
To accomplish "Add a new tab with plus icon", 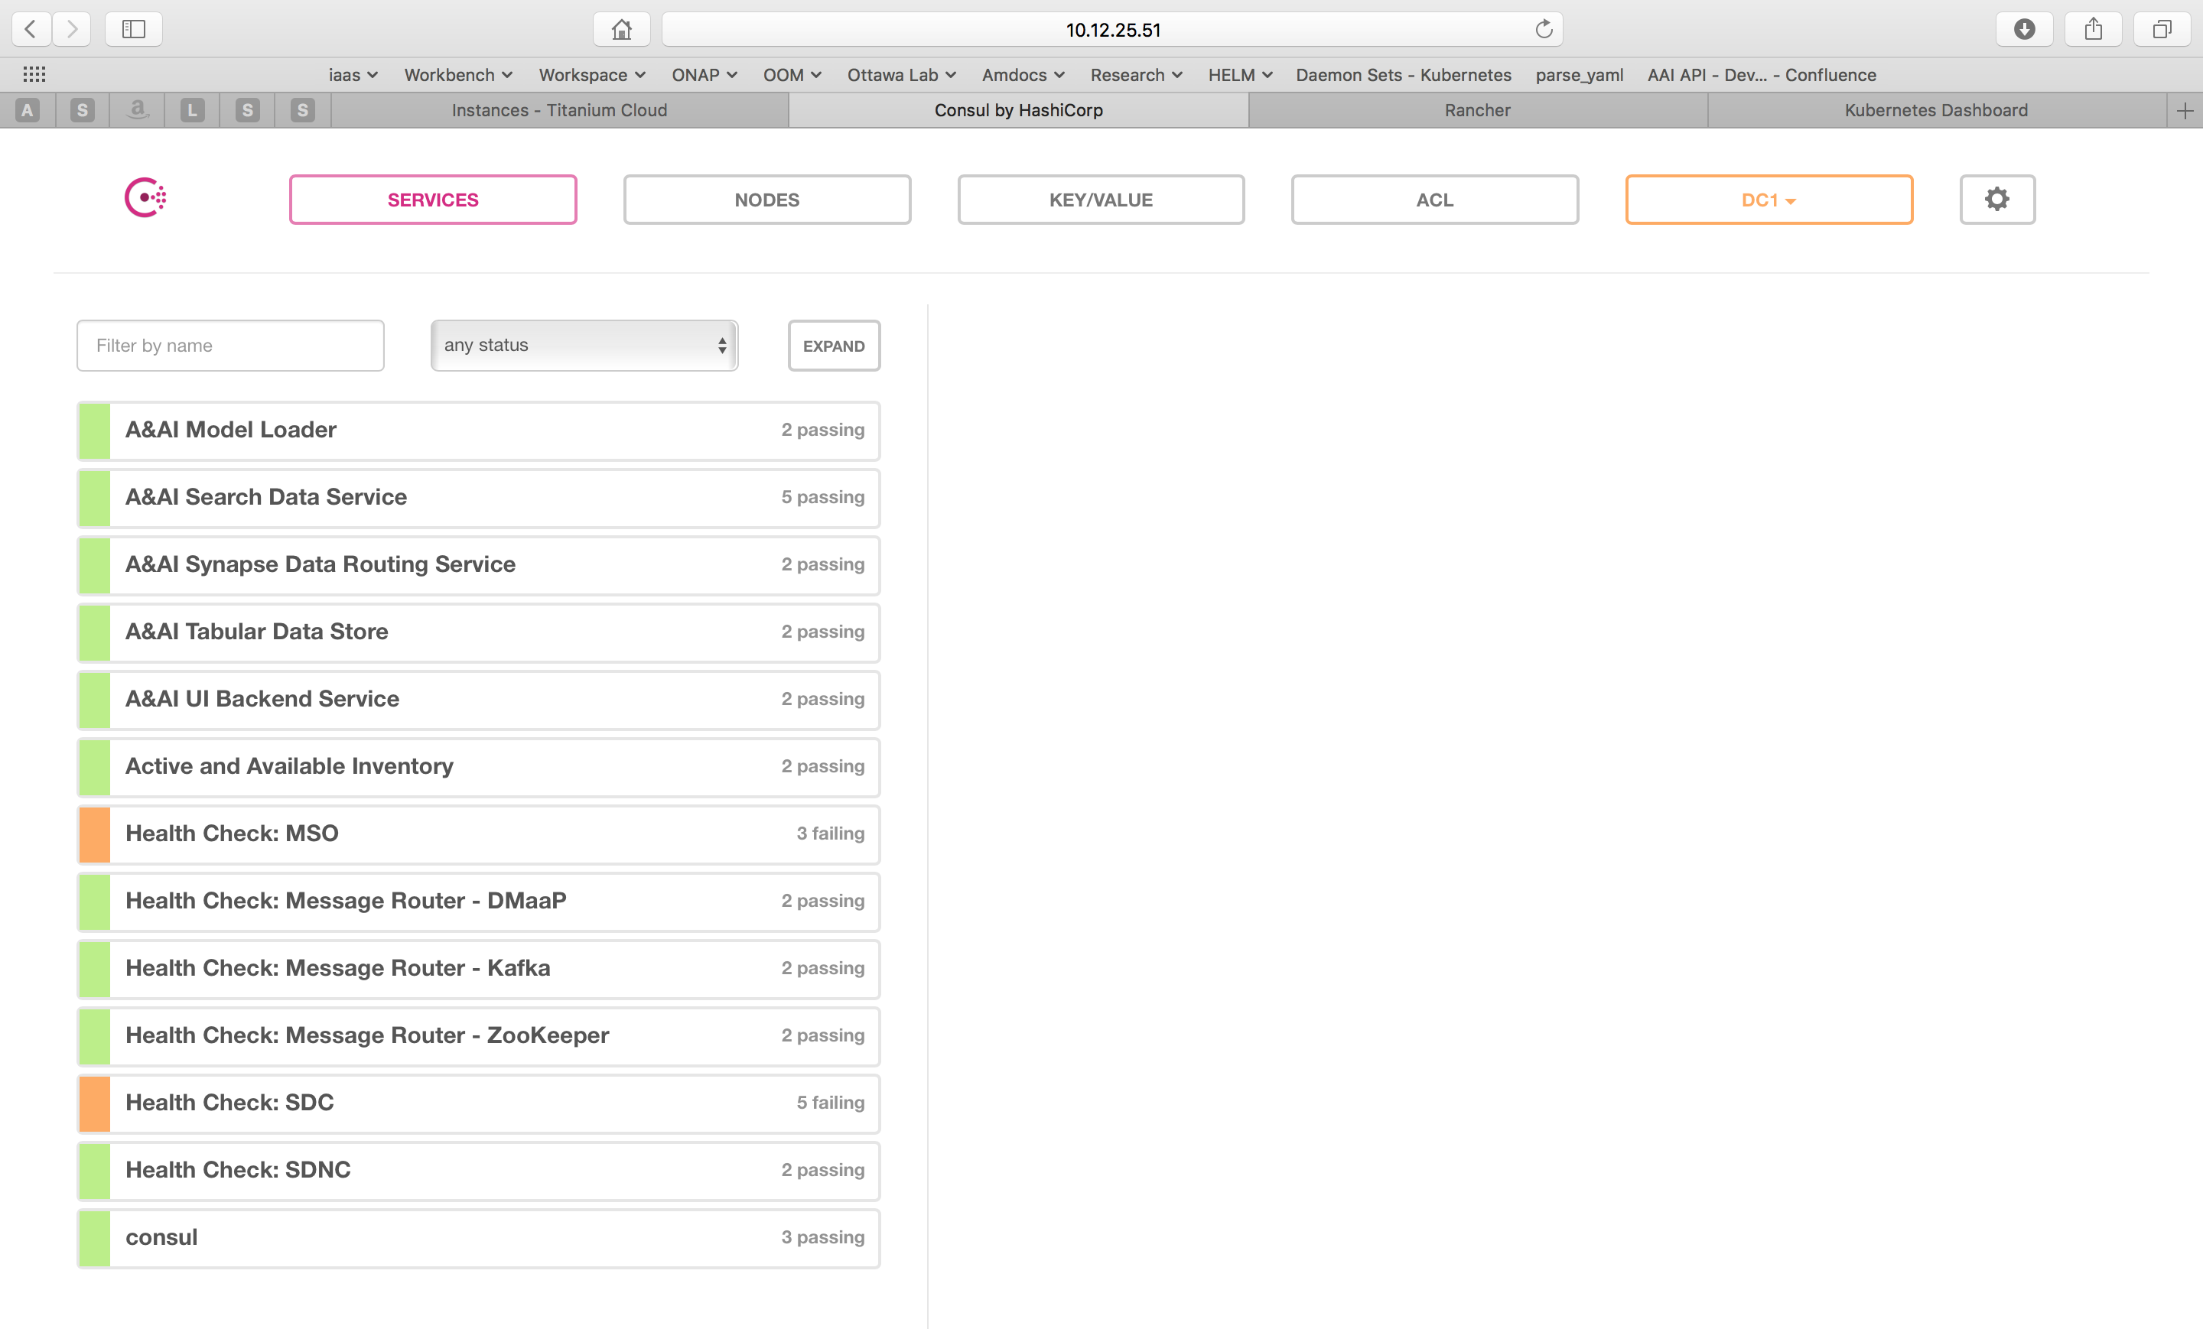I will click(2184, 110).
